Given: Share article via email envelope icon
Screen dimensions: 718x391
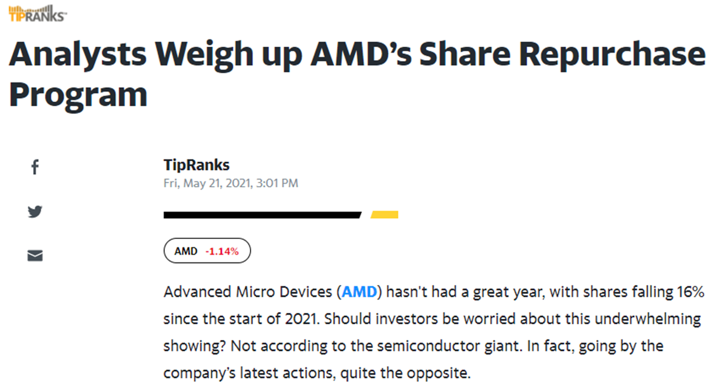Looking at the screenshot, I should (x=35, y=255).
